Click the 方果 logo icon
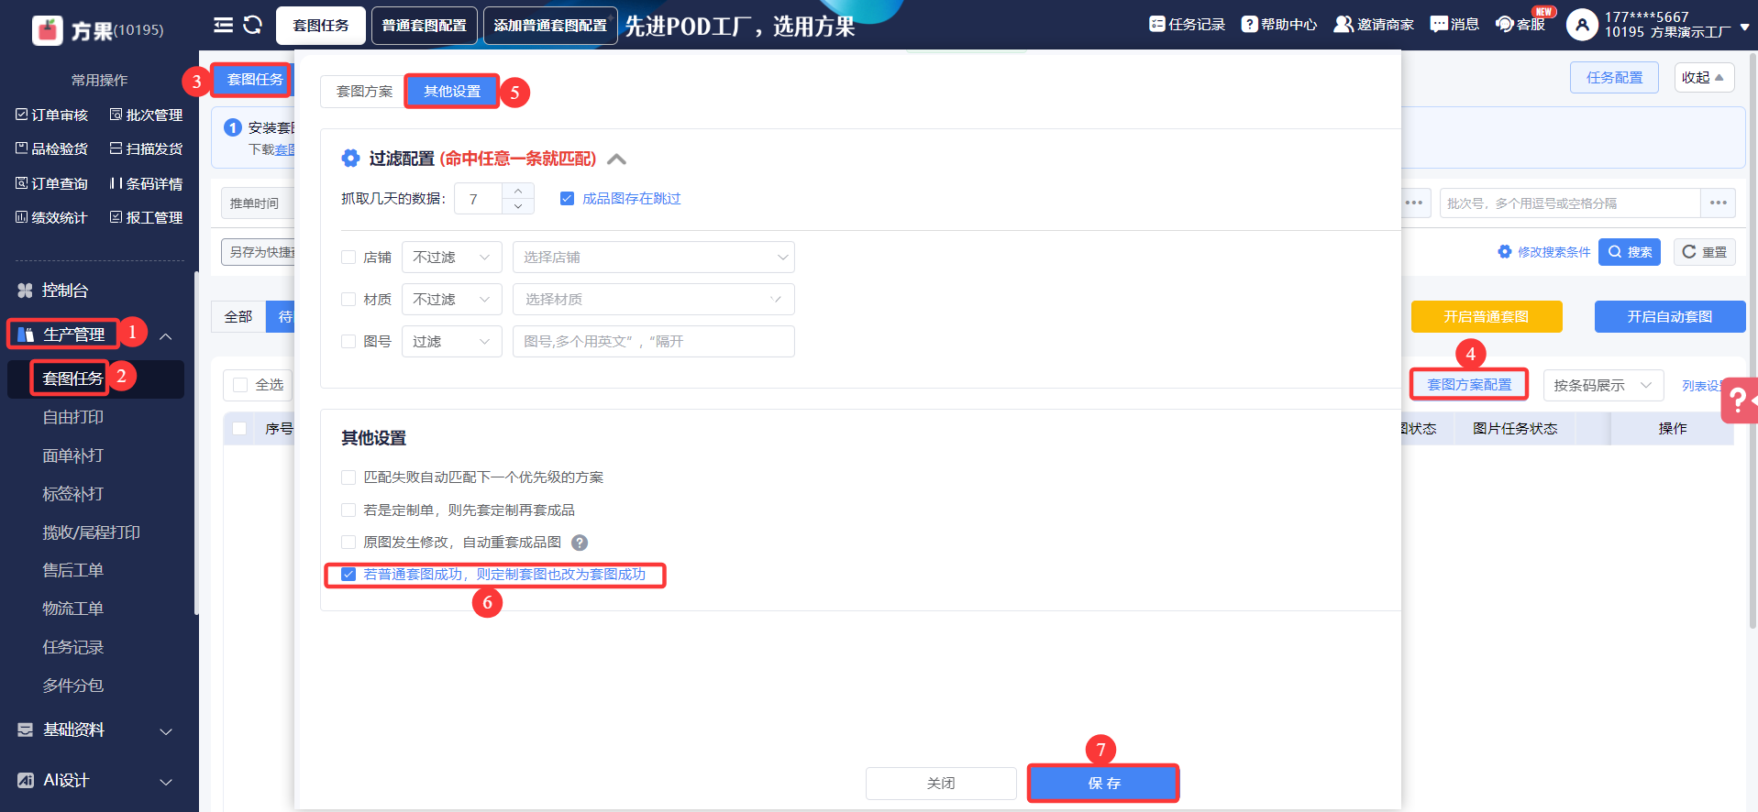Viewport: 1758px width, 812px height. tap(48, 30)
